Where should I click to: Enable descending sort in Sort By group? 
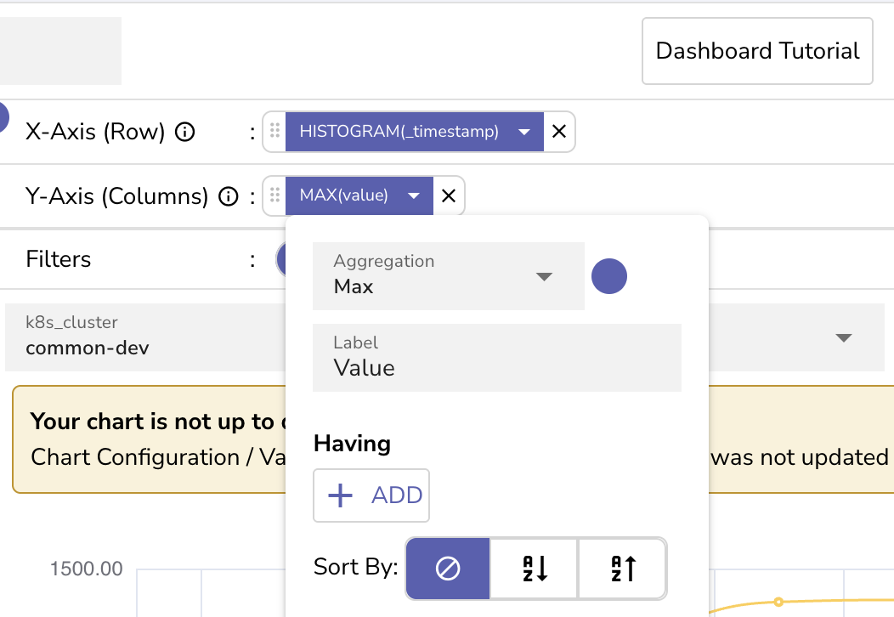[x=534, y=568]
